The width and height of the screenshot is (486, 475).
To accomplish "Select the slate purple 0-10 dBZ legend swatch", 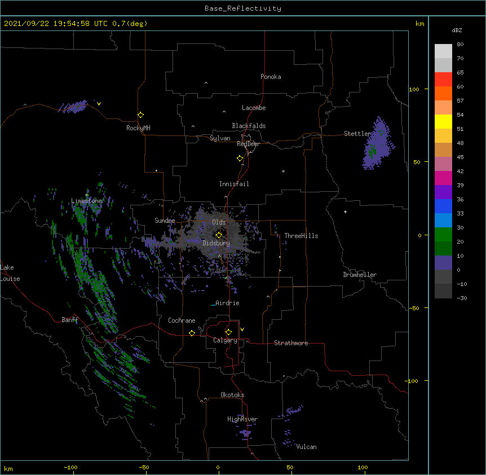I will pyautogui.click(x=443, y=263).
